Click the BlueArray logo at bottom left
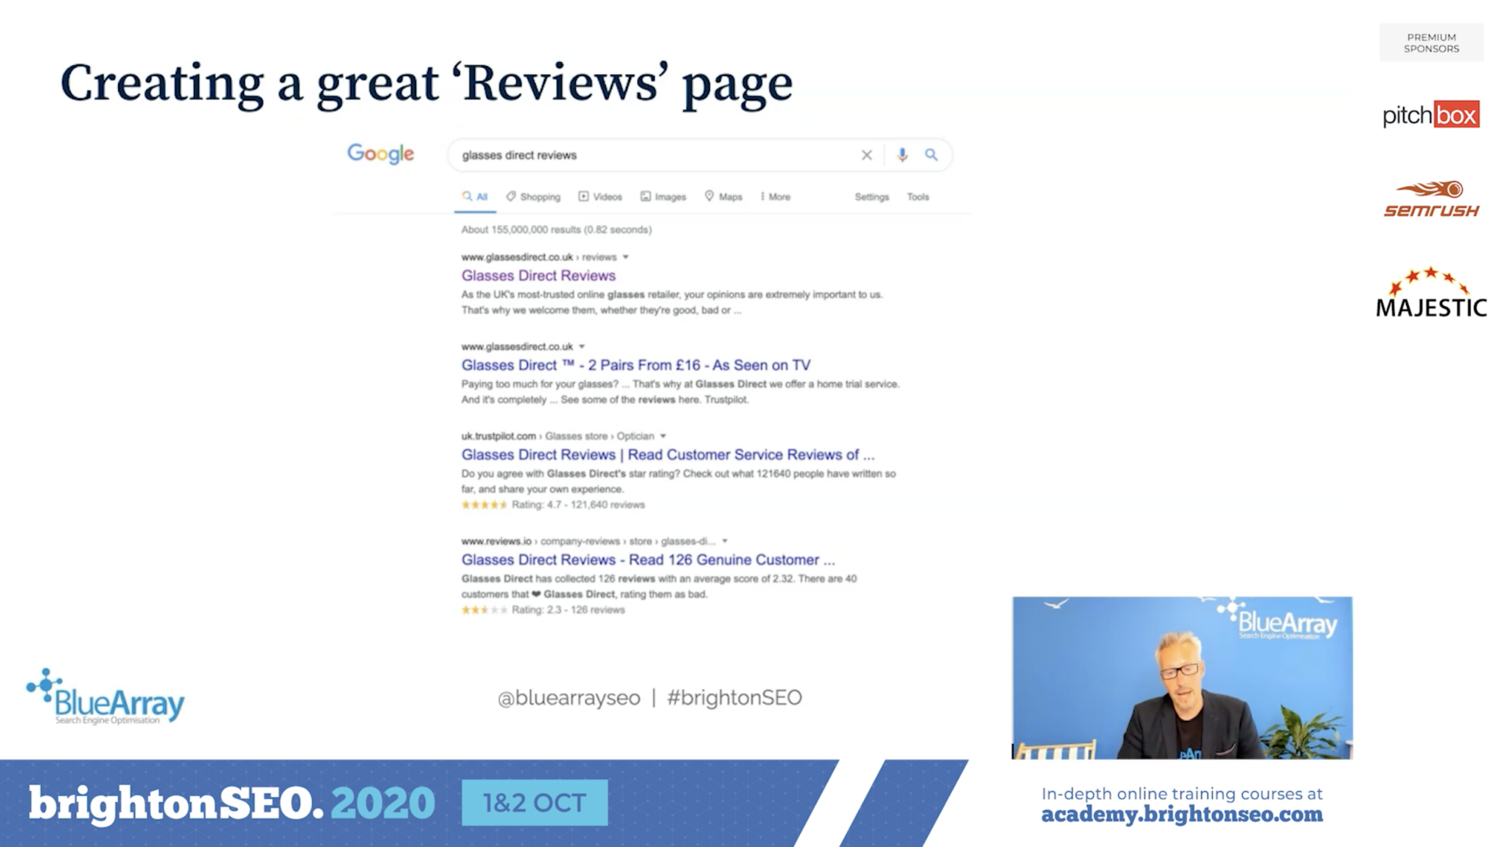Screen dimensions: 1510x847 click(x=105, y=697)
